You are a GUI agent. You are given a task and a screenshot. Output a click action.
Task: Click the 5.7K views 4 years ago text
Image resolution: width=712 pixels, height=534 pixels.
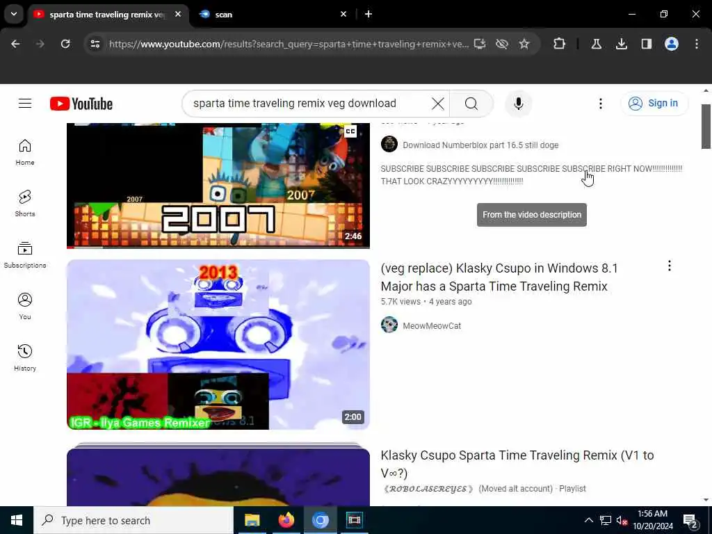[x=426, y=302]
